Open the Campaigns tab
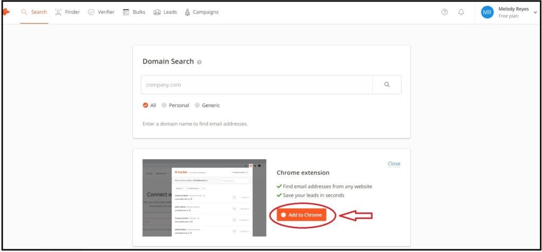Screen dimensions: 542x252 pyautogui.click(x=202, y=12)
